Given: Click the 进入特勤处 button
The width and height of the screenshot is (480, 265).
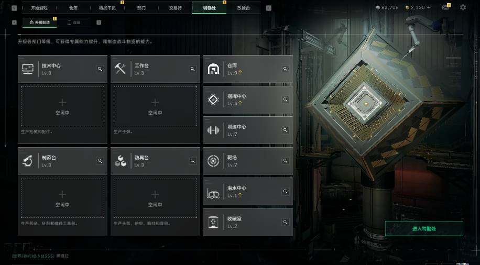Looking at the screenshot, I should tap(424, 228).
